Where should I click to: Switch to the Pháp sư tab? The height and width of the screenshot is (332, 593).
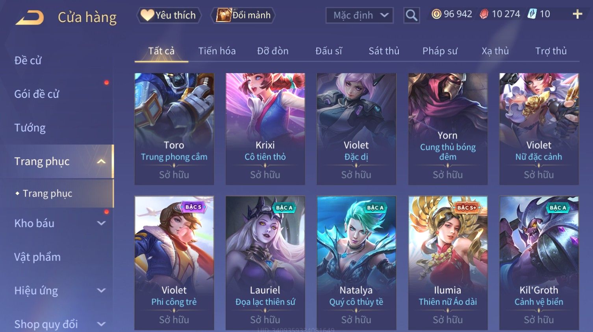click(x=440, y=51)
